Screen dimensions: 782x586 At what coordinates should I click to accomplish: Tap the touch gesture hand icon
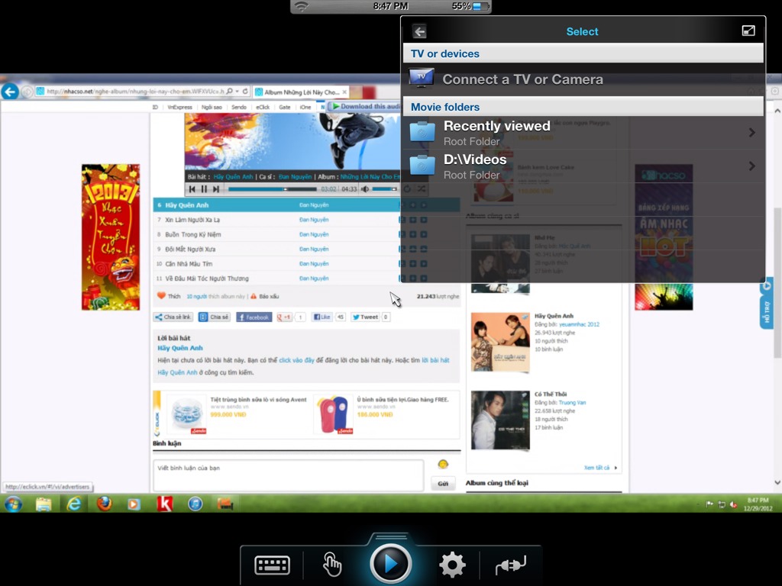331,565
